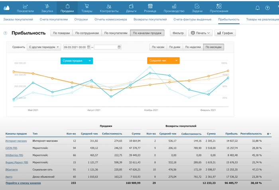Open the Интернет-магазин channel link

pos(15,141)
